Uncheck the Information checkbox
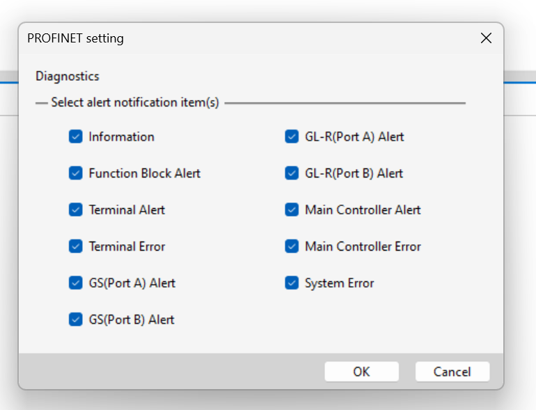536x410 pixels. pyautogui.click(x=76, y=136)
